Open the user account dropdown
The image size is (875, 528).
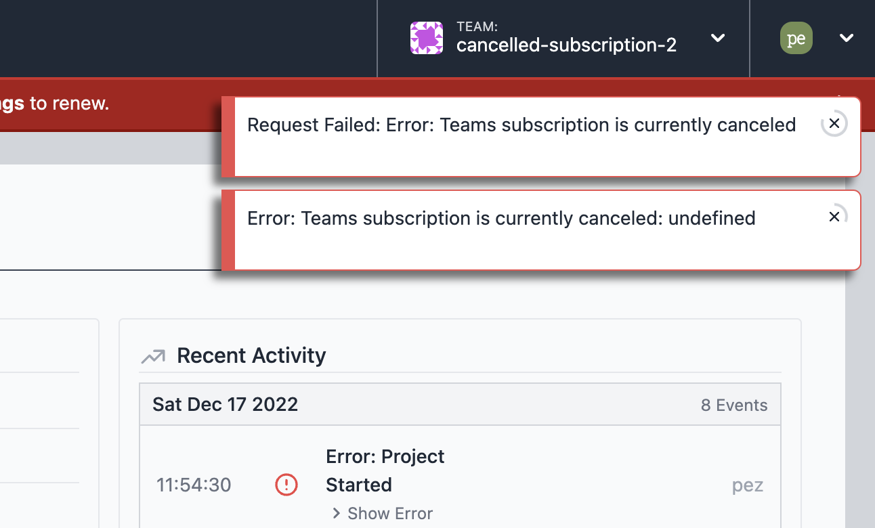click(x=846, y=39)
